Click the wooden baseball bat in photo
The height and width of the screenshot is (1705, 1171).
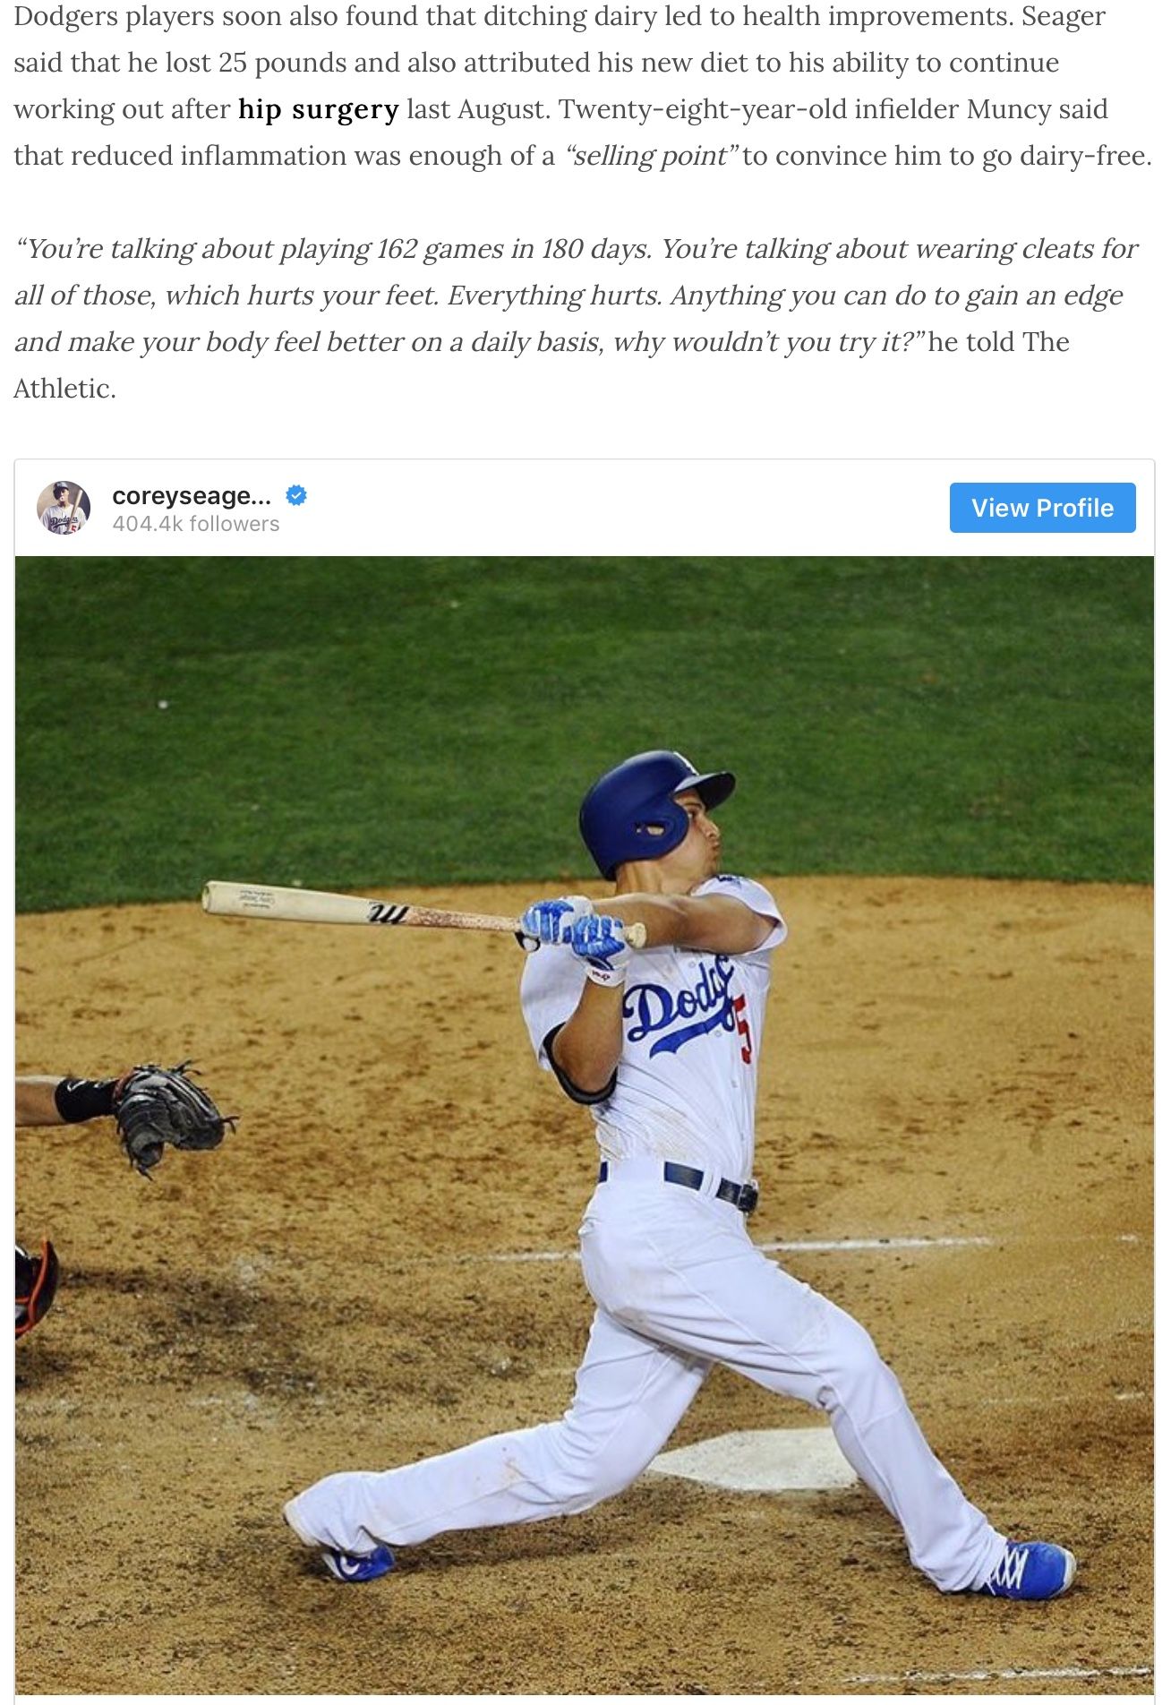click(x=358, y=907)
